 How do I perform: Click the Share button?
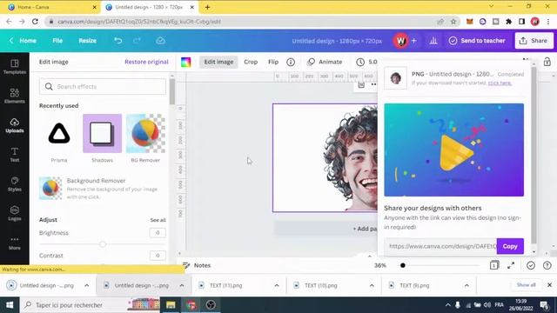[534, 41]
